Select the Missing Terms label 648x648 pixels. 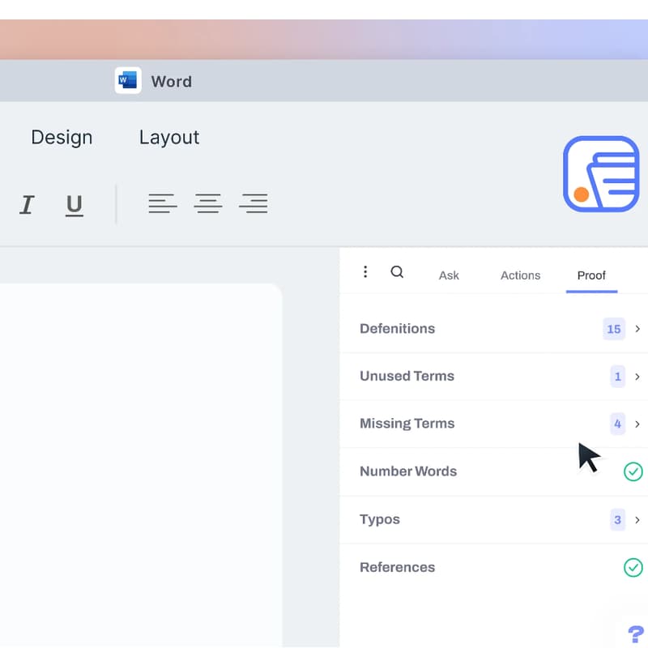click(x=407, y=424)
